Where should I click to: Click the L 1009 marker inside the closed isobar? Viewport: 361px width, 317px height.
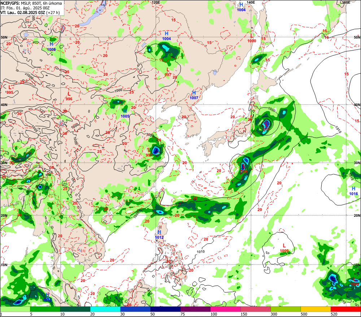tap(284, 248)
